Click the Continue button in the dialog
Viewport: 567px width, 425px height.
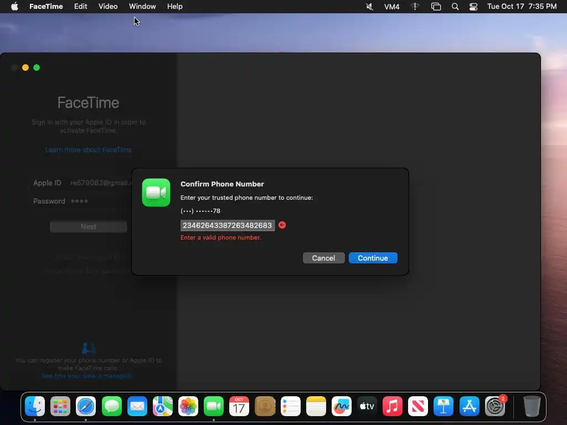tap(373, 258)
